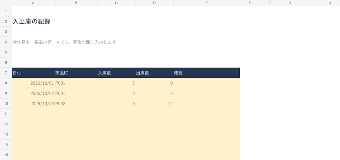Viewport: 340px width, 160px height.
Task: Select row 9 header
Action: click(6, 93)
